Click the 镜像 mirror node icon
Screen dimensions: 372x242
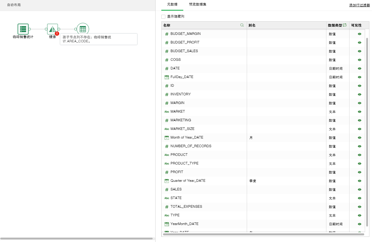tap(52, 29)
